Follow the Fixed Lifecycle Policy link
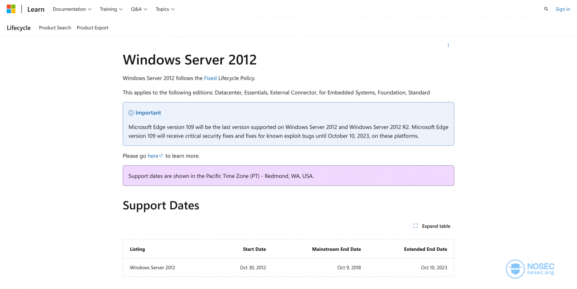Screen dimensions: 577x289 tap(210, 78)
